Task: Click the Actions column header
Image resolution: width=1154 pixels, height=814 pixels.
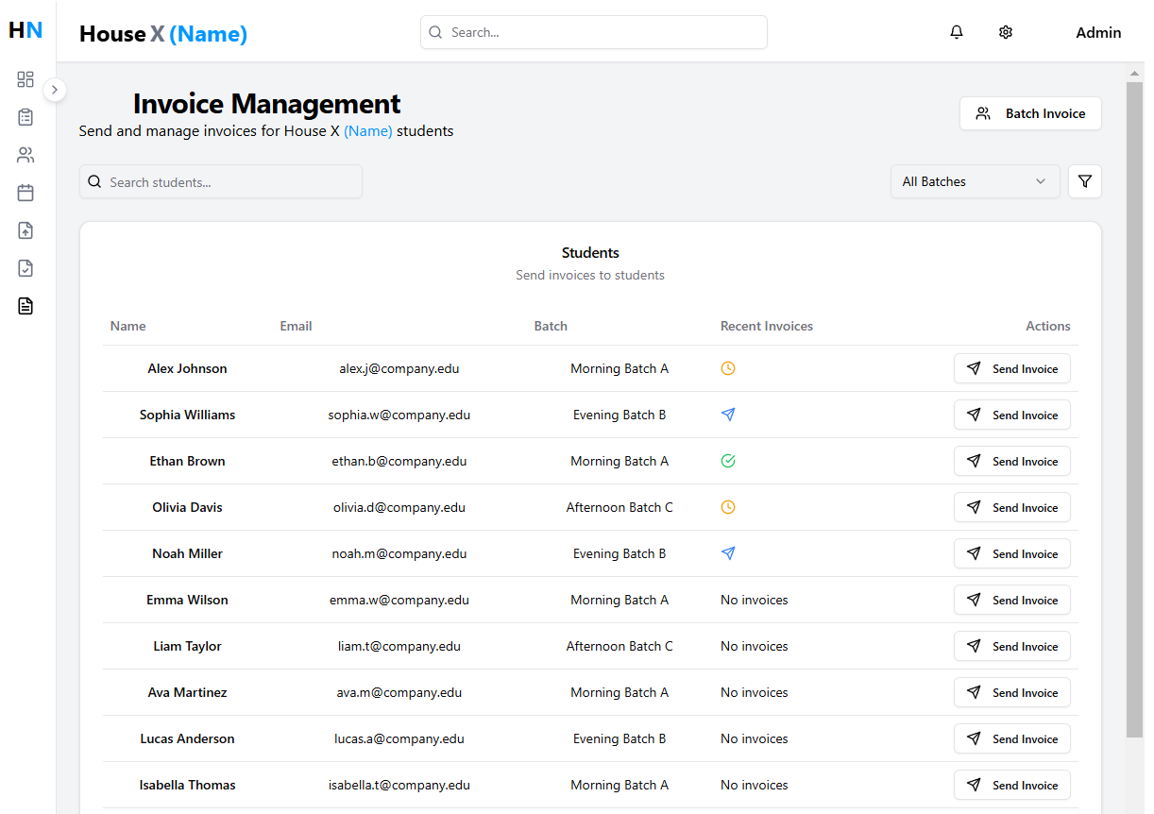Action: tap(1048, 326)
